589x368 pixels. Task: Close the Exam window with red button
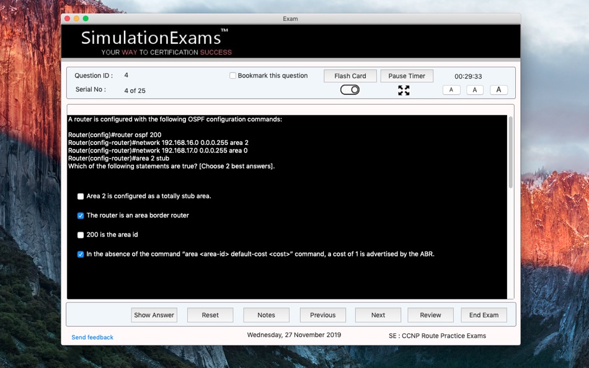67,19
